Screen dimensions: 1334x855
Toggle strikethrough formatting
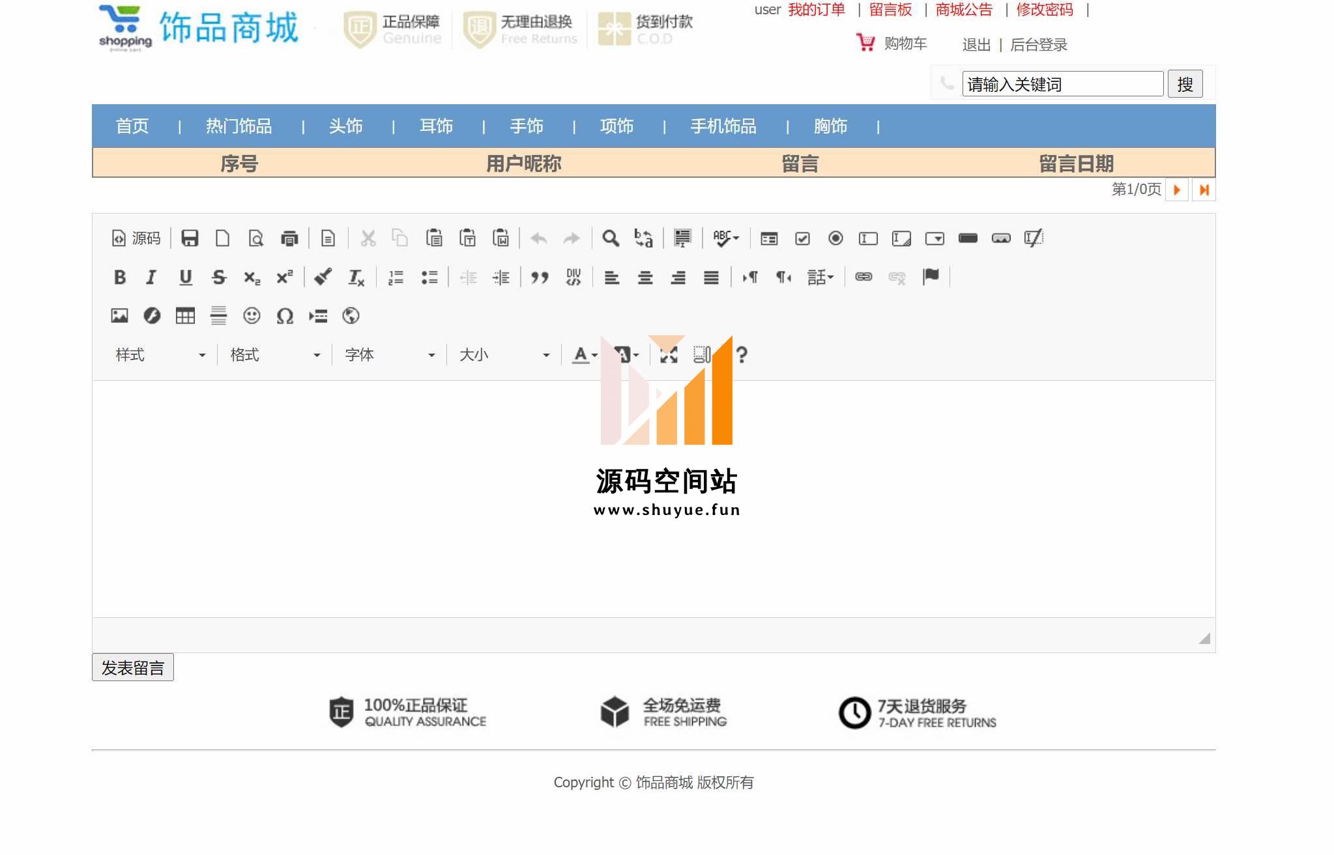tap(219, 277)
